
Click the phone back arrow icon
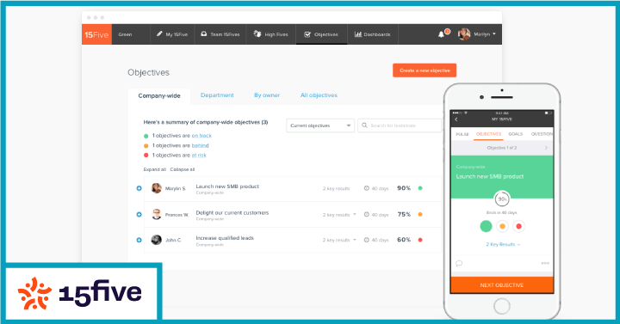456,119
